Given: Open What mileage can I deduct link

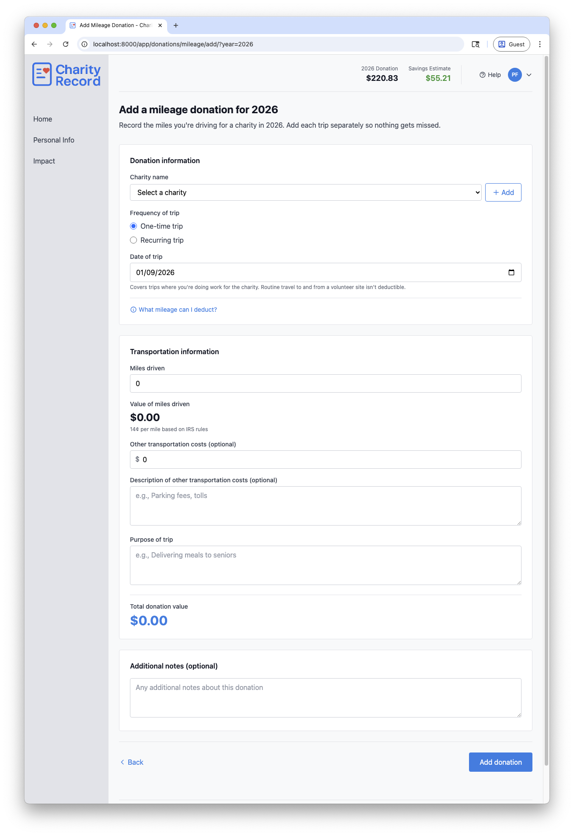Looking at the screenshot, I should pyautogui.click(x=174, y=310).
